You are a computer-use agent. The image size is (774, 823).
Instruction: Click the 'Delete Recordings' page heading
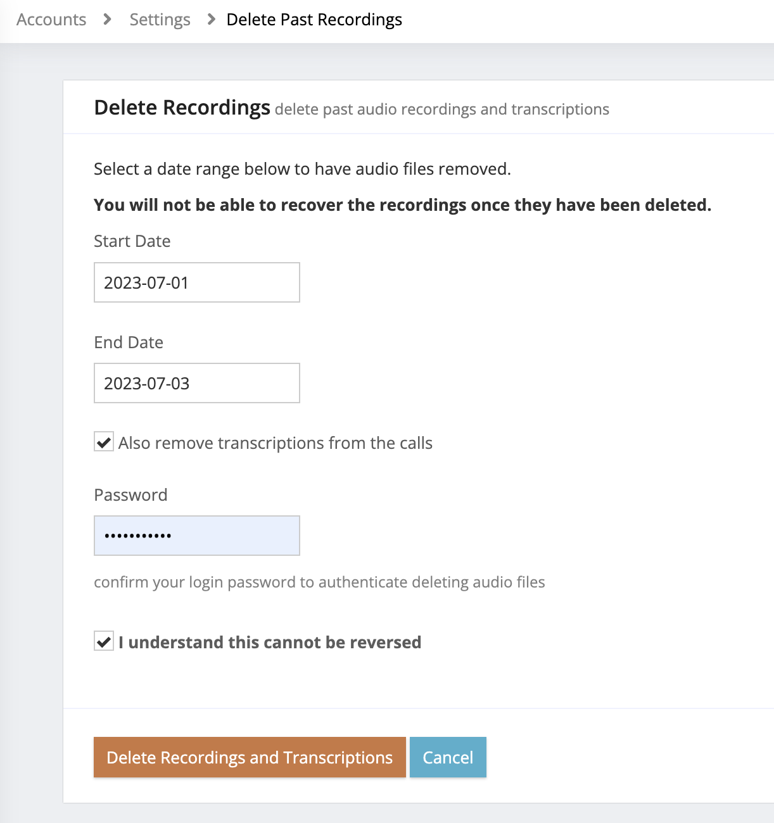coord(182,108)
